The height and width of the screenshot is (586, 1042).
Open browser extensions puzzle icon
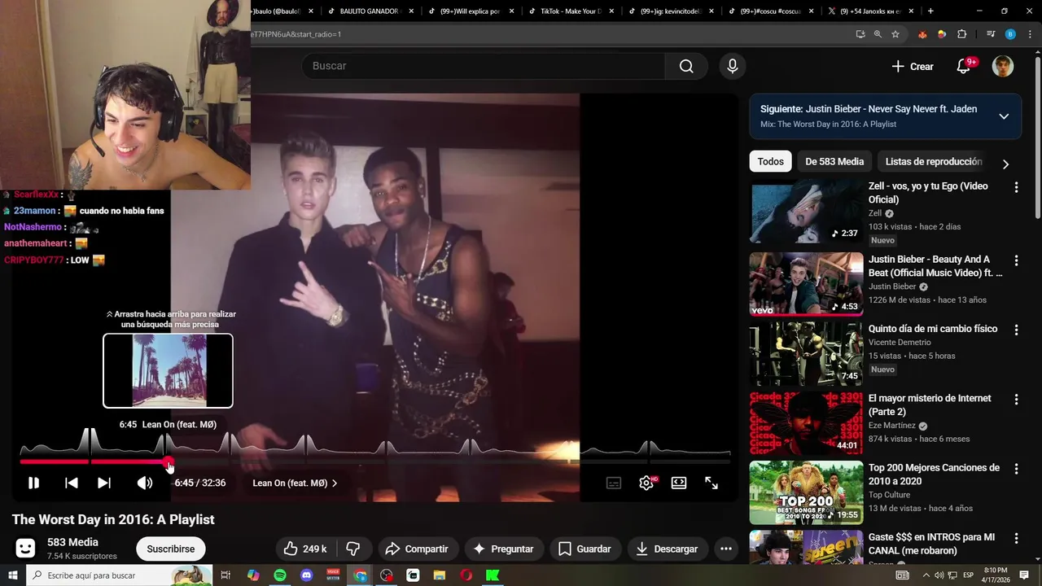click(x=961, y=34)
